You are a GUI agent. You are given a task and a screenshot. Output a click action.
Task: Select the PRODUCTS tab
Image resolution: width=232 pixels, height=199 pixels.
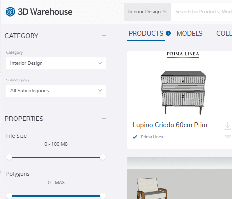coord(146,33)
